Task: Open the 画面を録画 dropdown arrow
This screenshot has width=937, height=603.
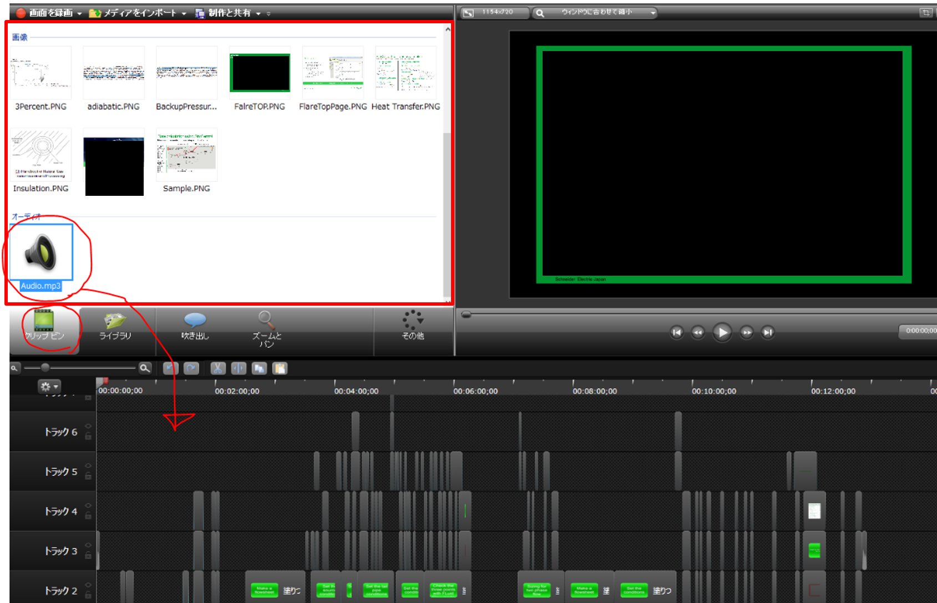Action: 79,13
